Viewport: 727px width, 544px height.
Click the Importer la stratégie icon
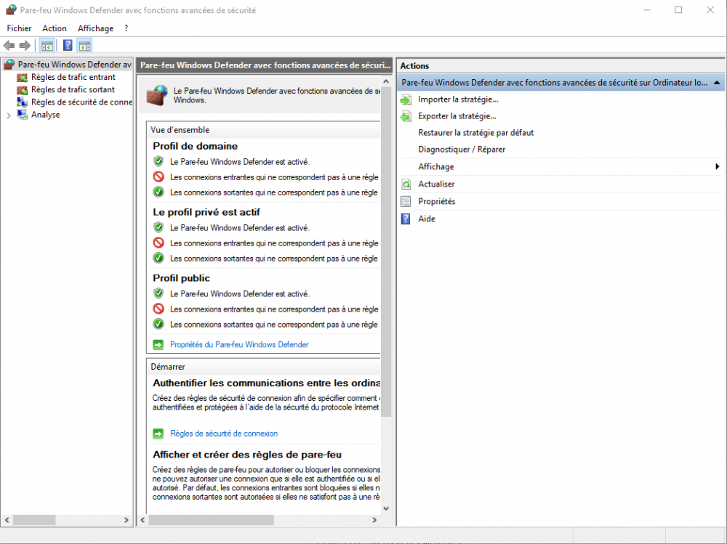click(406, 100)
